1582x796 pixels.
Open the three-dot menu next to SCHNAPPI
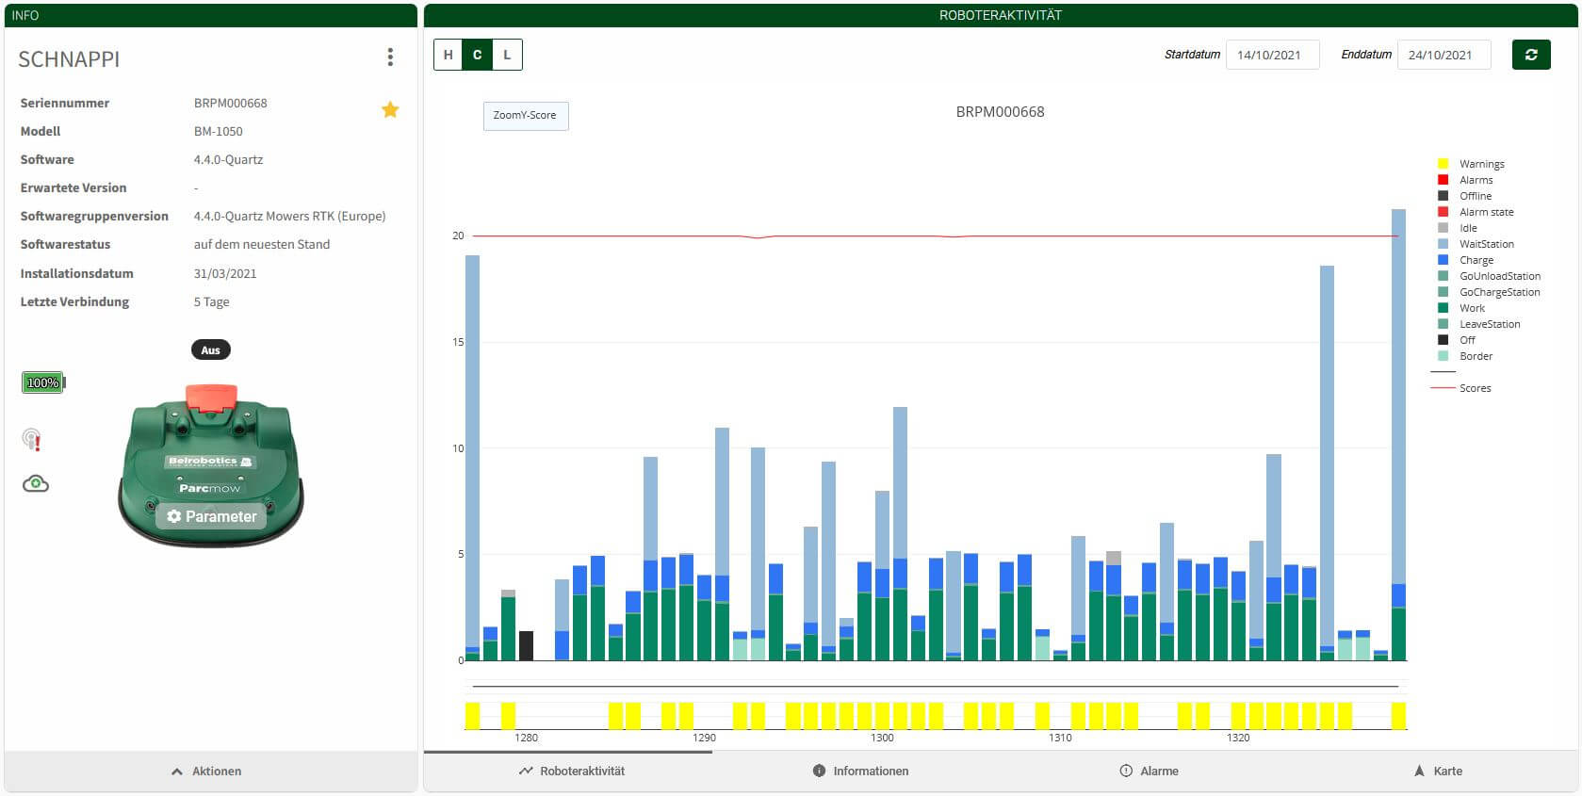pyautogui.click(x=390, y=57)
